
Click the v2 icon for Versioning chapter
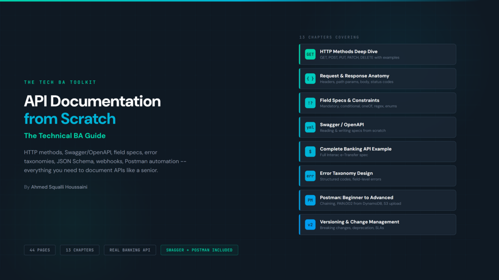[310, 225]
